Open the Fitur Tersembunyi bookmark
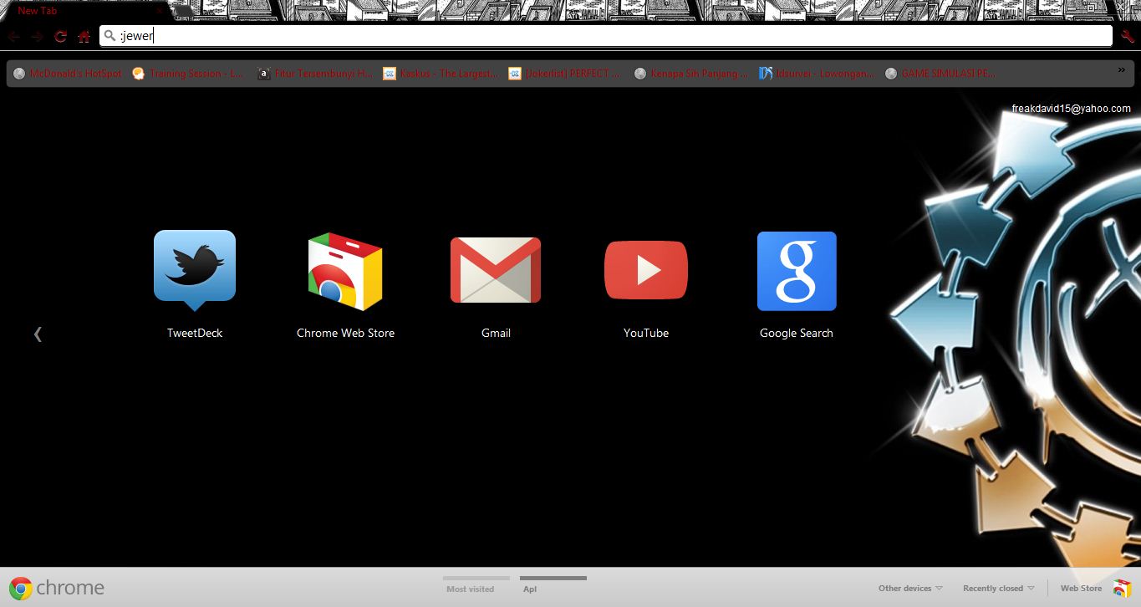 [315, 74]
